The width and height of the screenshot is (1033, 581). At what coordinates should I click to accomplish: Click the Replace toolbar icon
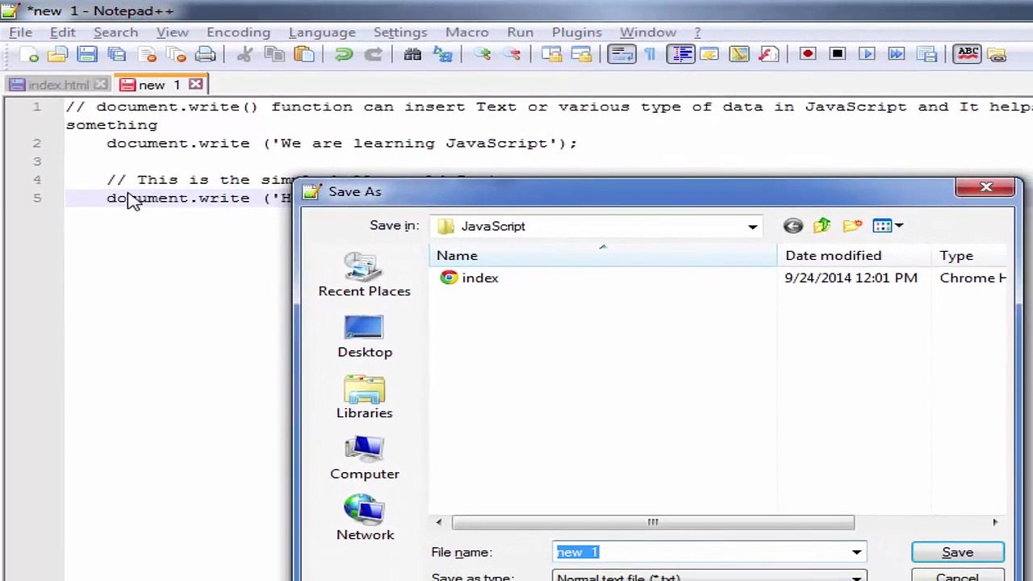442,54
